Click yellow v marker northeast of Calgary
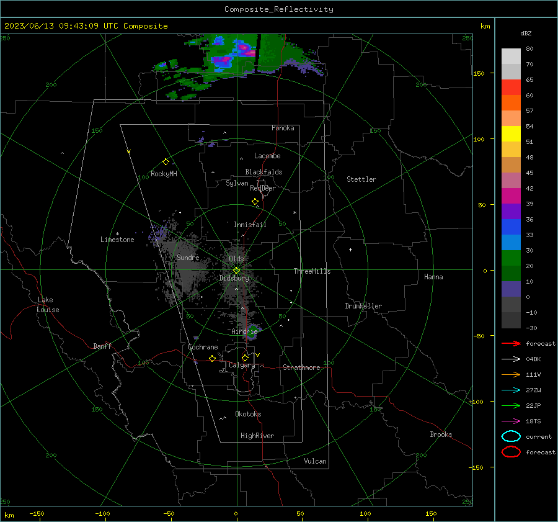The height and width of the screenshot is (522, 558). [258, 355]
